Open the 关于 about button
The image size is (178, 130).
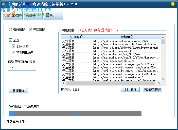tap(54, 15)
